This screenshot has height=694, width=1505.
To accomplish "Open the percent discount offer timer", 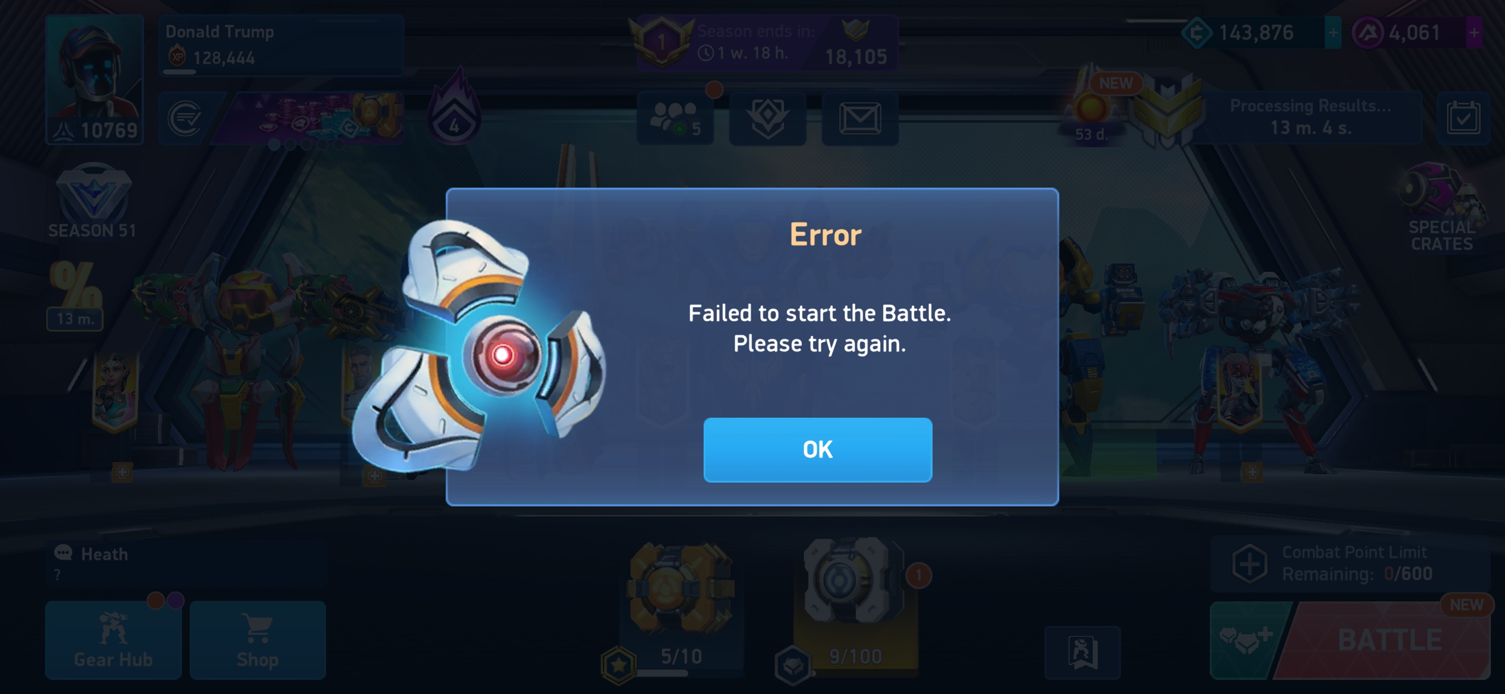I will (x=75, y=296).
